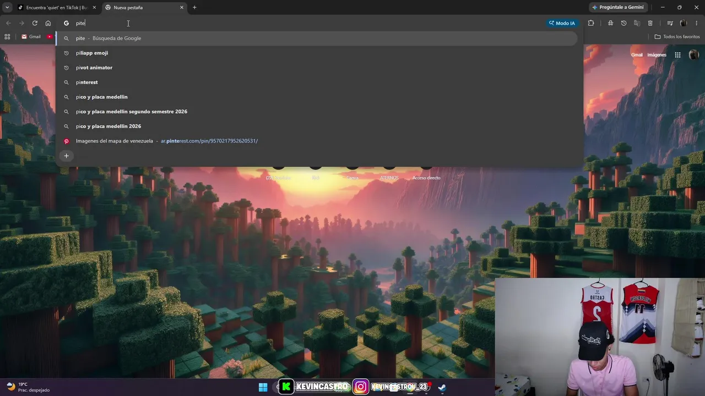Click the Google account avatar on page
This screenshot has width=705, height=396.
pos(693,55)
